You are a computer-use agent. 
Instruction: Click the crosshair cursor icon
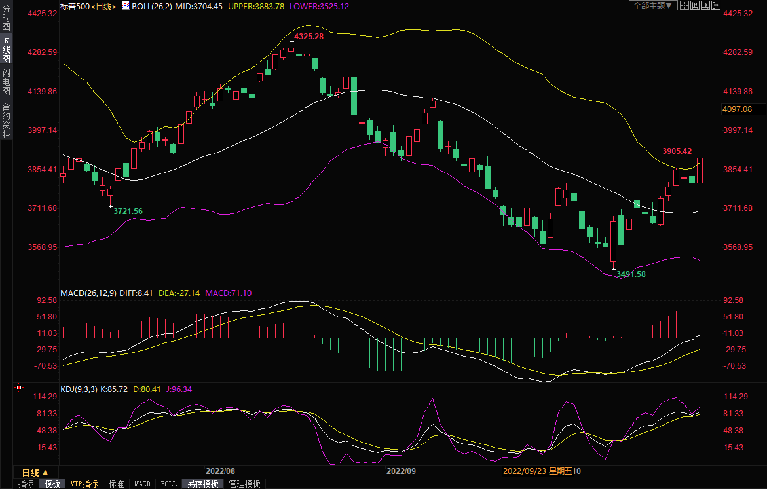[x=684, y=5]
